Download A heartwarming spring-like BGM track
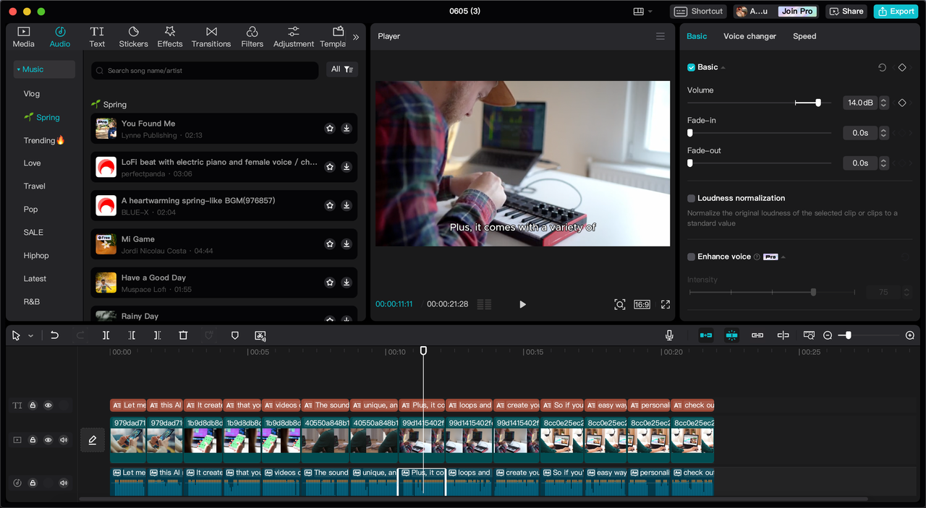Screen dimensions: 926x508 point(347,205)
